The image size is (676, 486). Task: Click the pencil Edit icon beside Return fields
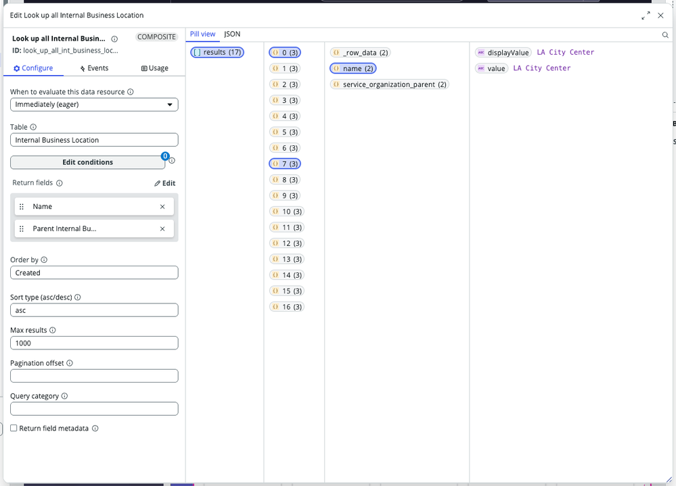tap(164, 183)
